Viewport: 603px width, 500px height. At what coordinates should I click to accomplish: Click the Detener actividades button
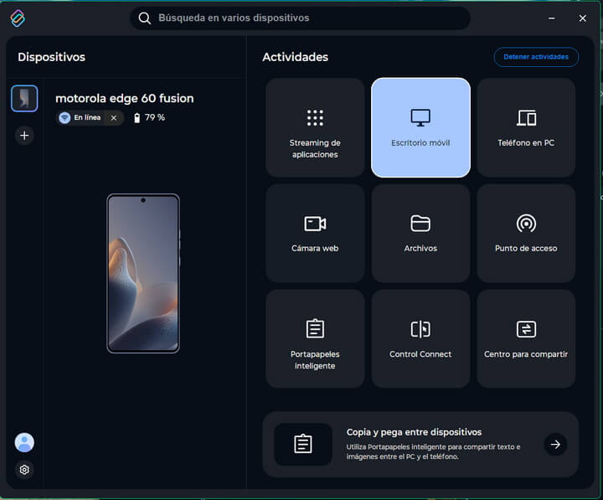[536, 57]
